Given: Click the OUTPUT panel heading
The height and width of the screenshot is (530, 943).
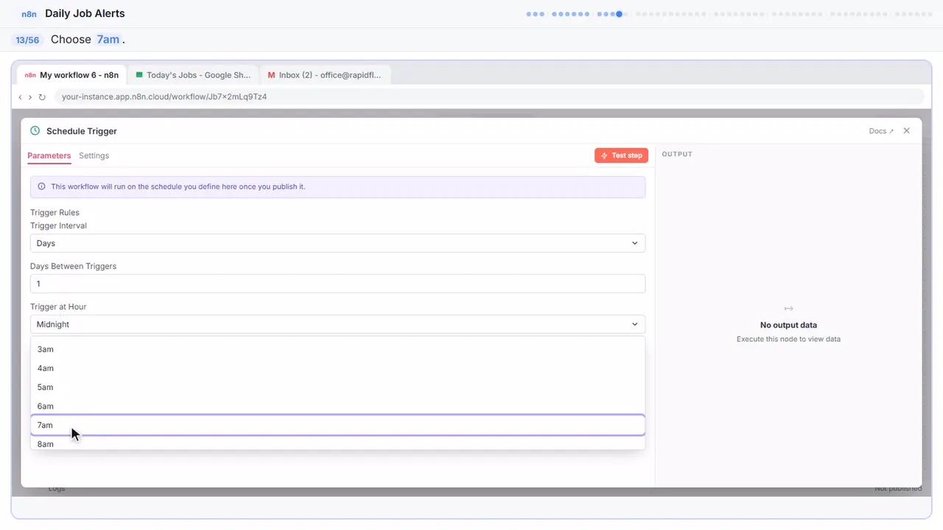Looking at the screenshot, I should point(677,154).
